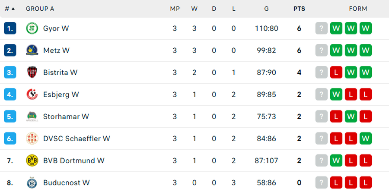Click rank 1 position badge

click(x=10, y=28)
